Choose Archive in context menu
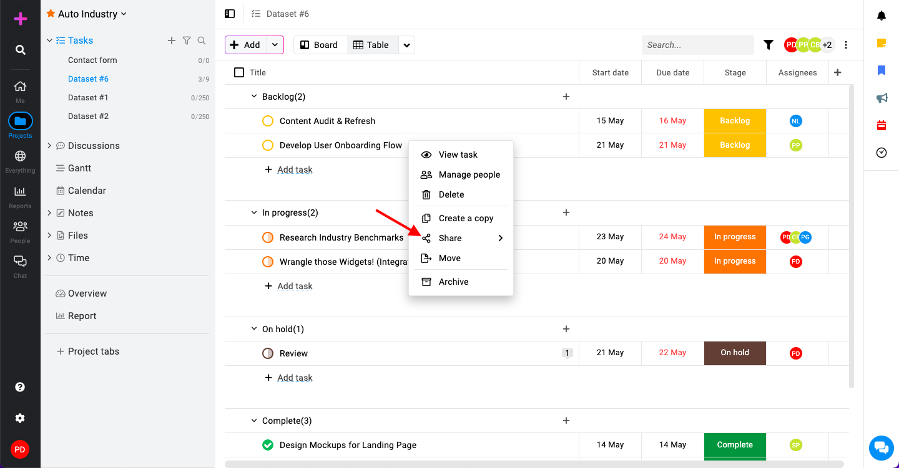The height and width of the screenshot is (468, 899). pyautogui.click(x=461, y=282)
